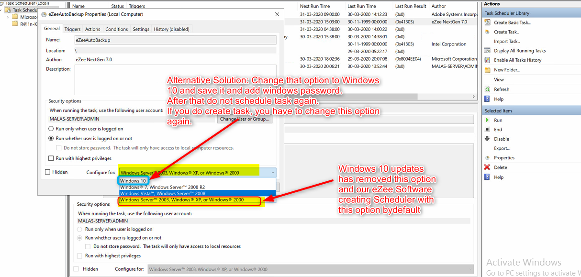
Task: Choose Windows 7, Windows Server 2008 R2 option
Action: pos(197,187)
